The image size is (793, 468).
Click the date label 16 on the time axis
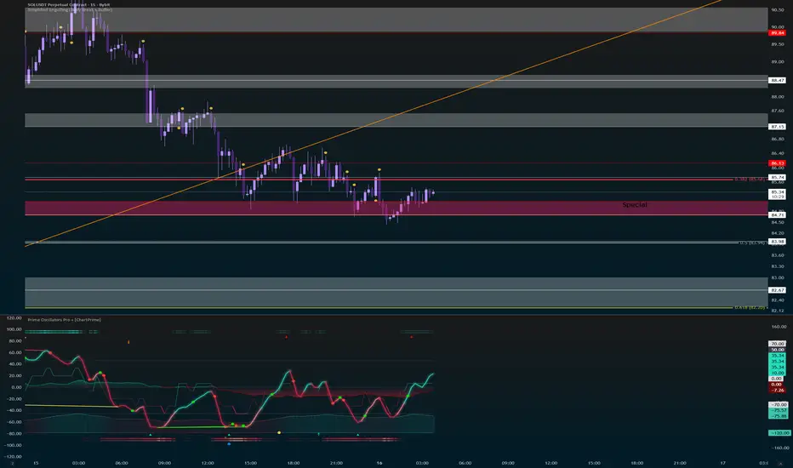[x=379, y=462]
